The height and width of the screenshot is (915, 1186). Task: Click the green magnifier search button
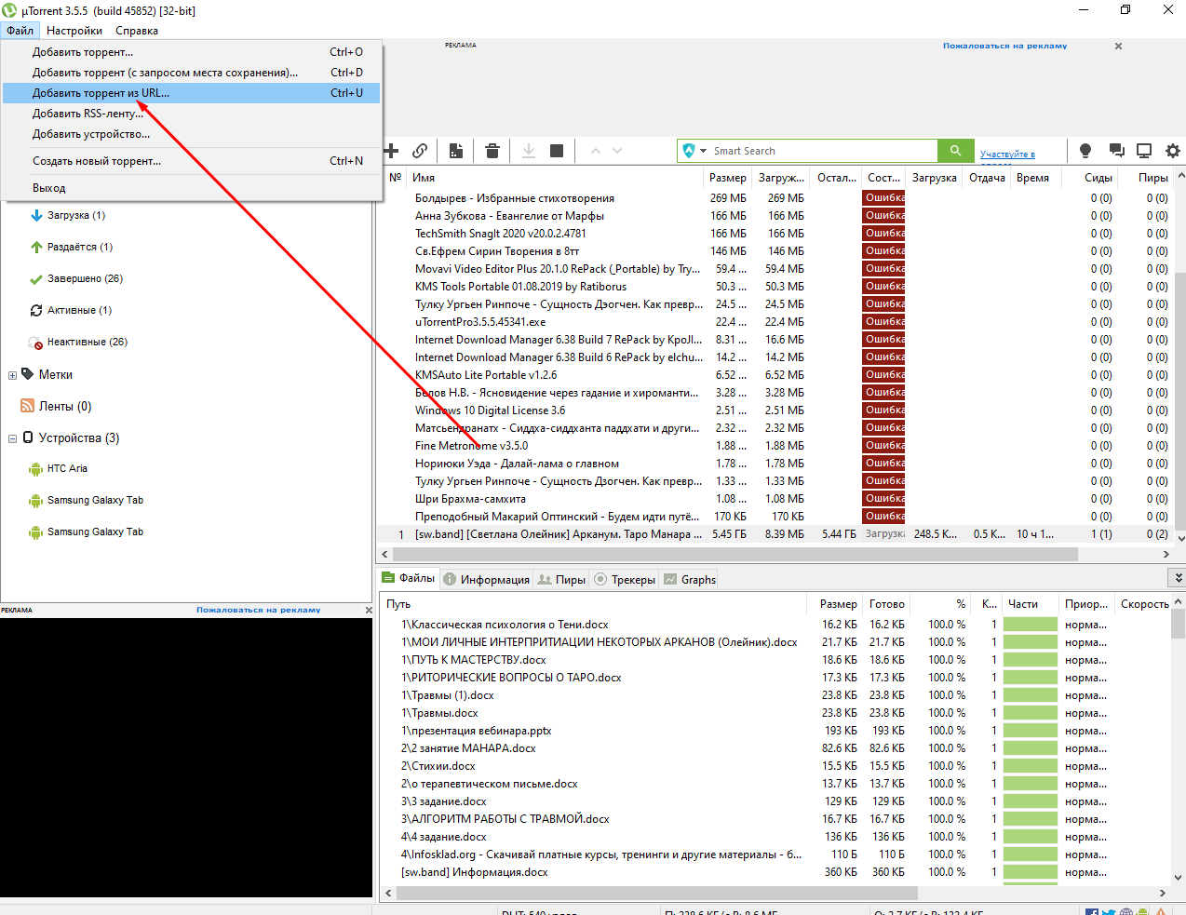955,151
